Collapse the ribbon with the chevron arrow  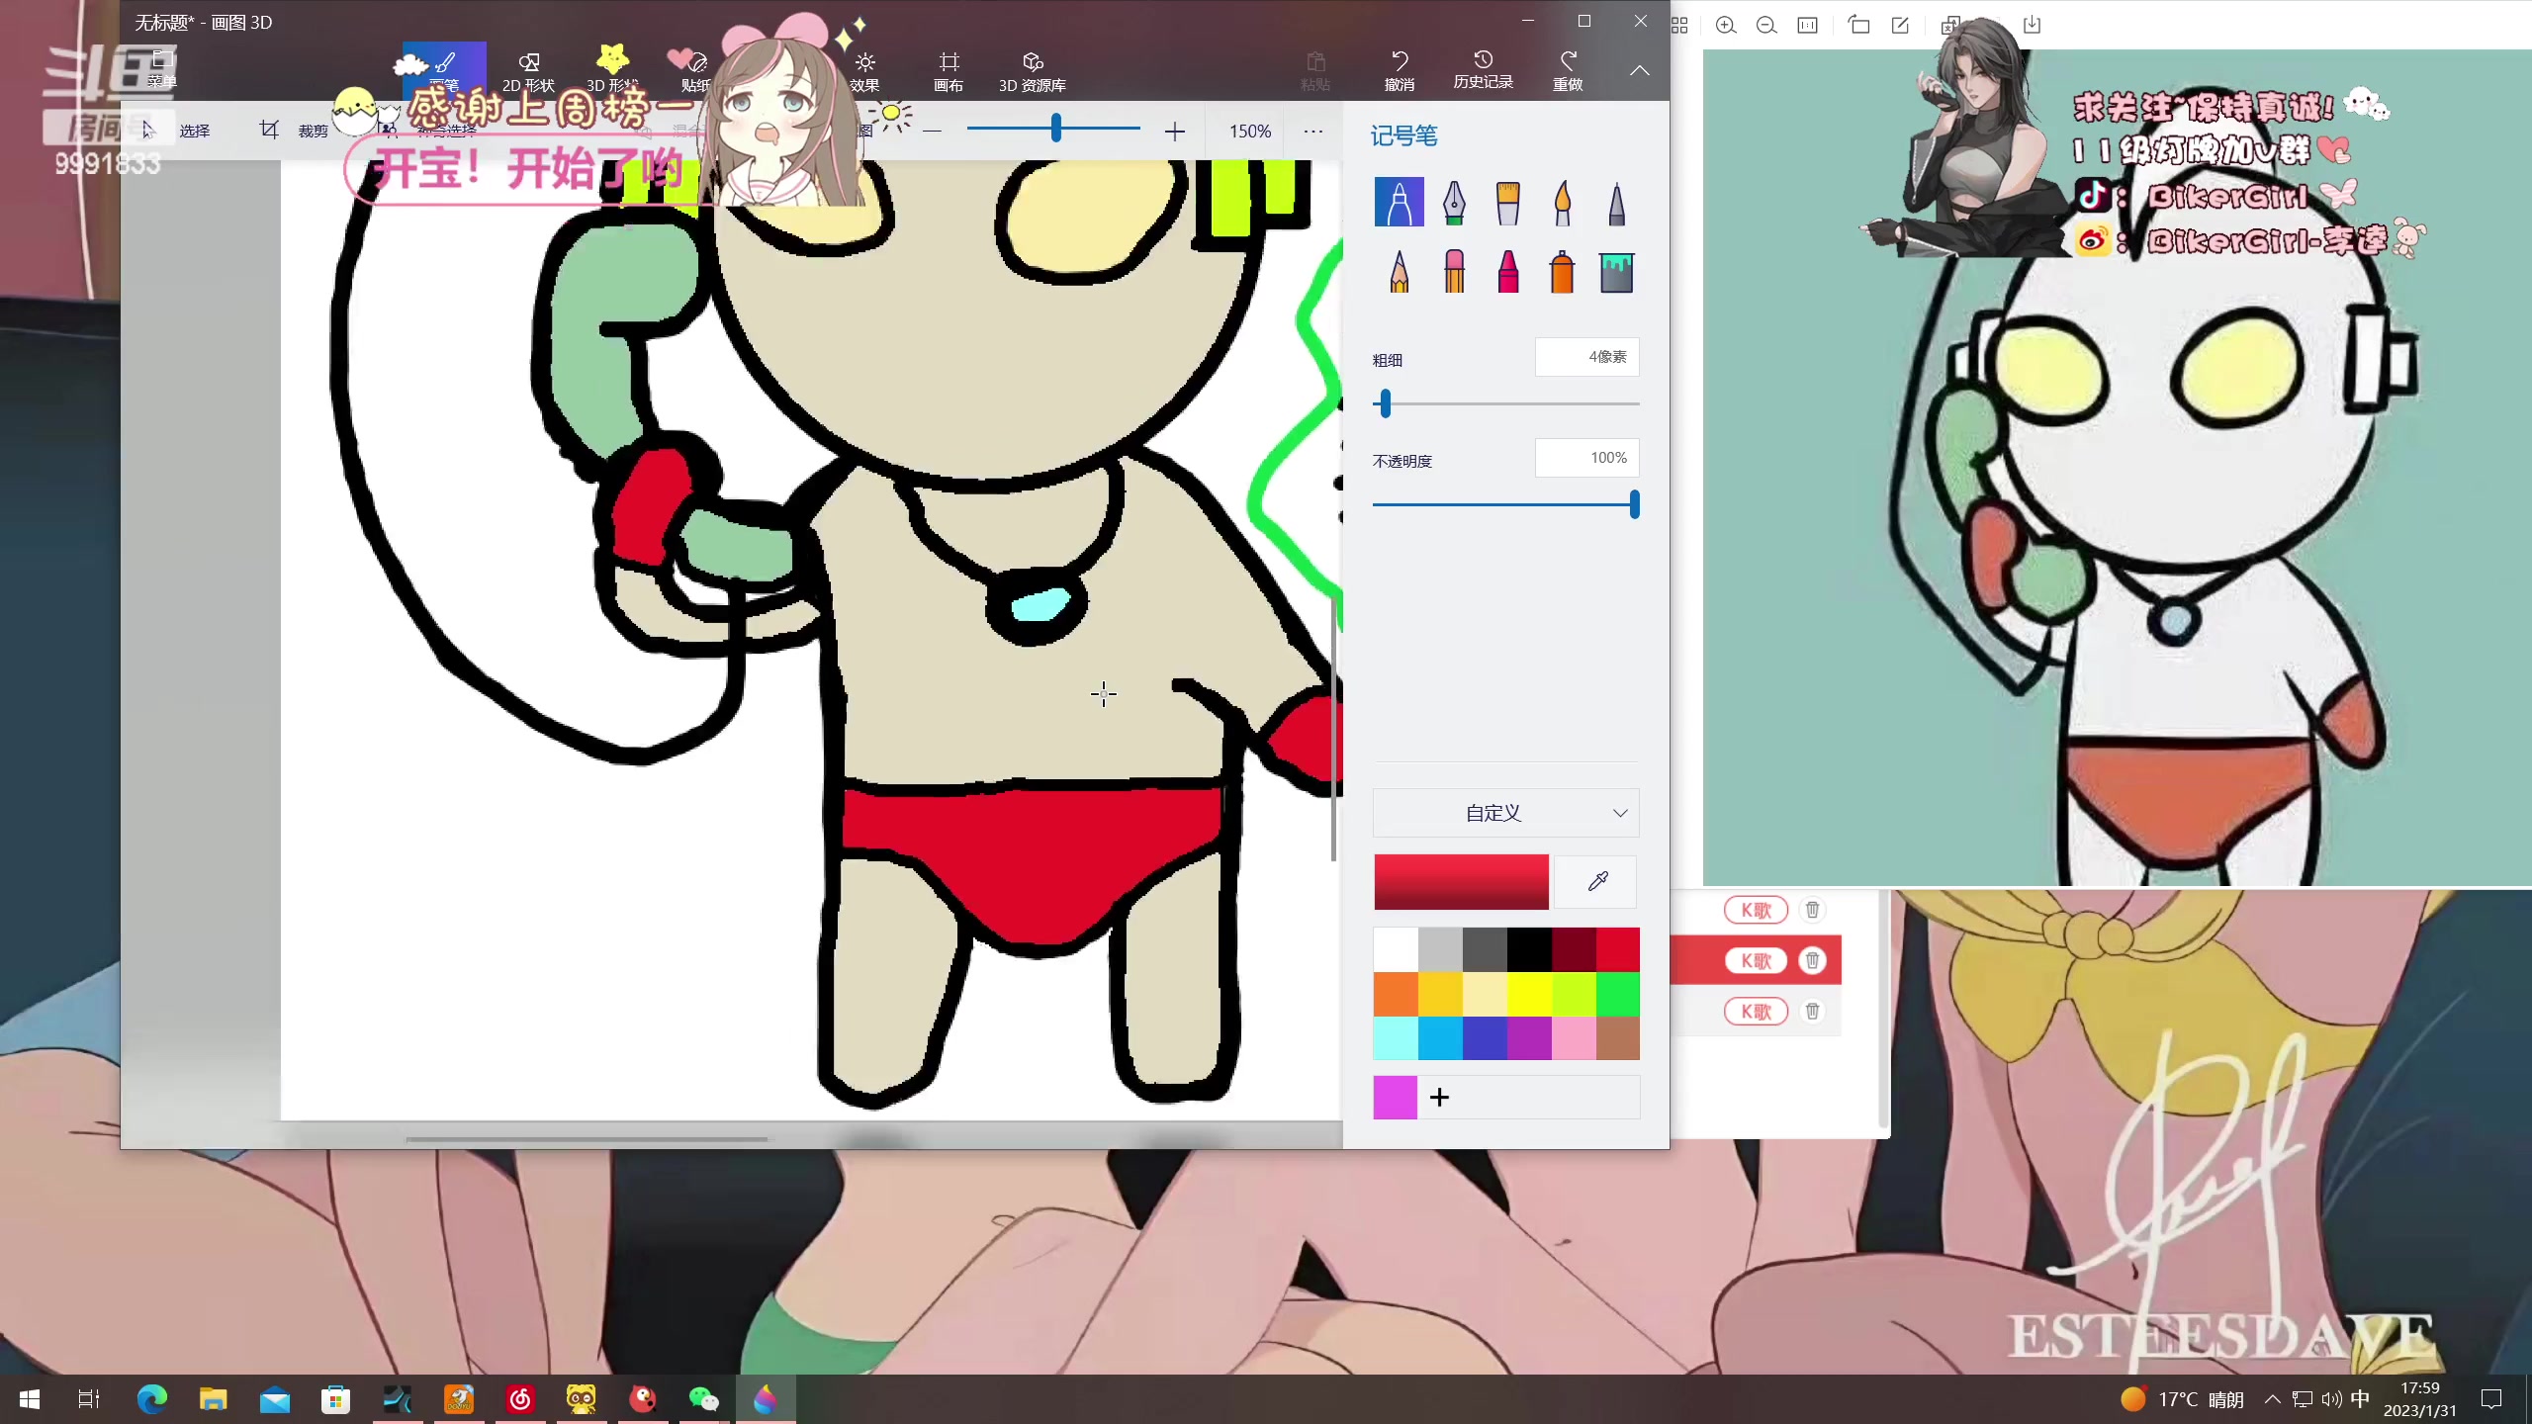[x=1639, y=70]
